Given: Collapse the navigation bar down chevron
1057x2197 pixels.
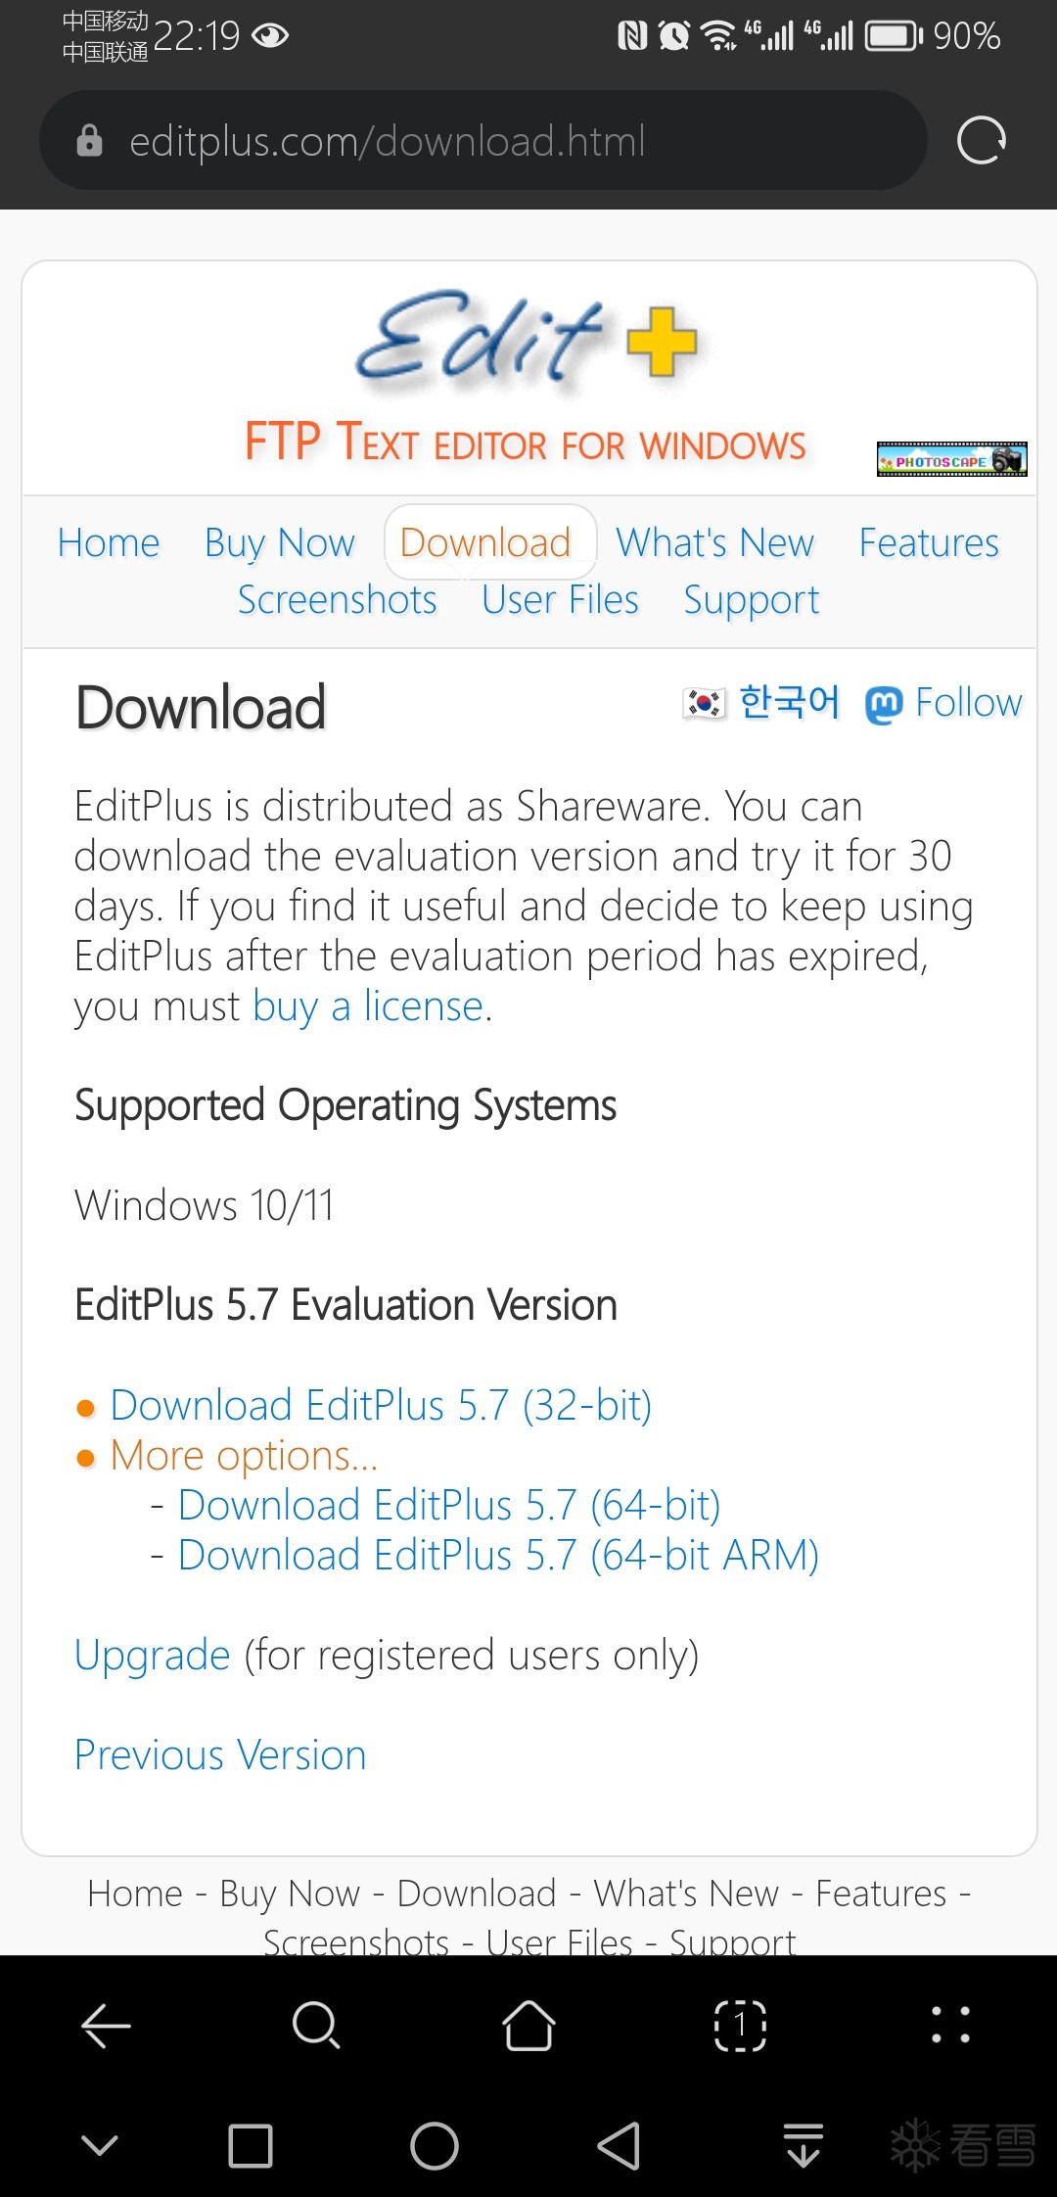Looking at the screenshot, I should click(99, 2146).
